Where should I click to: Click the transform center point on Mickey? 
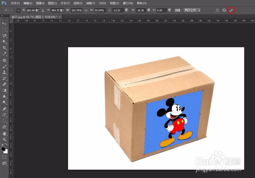tap(173, 121)
